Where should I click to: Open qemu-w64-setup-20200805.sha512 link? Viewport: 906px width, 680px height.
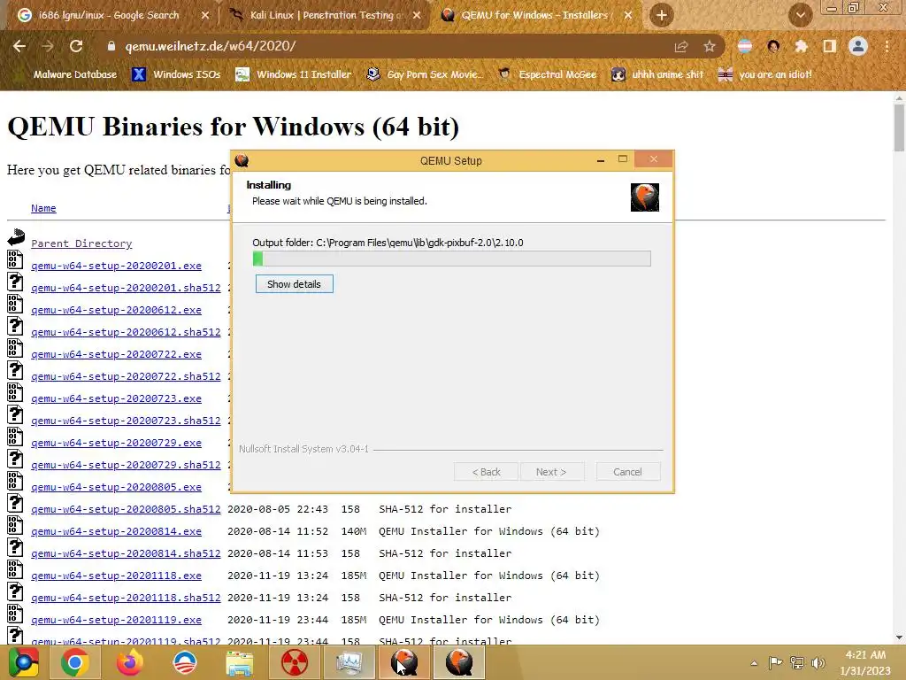pyautogui.click(x=126, y=509)
